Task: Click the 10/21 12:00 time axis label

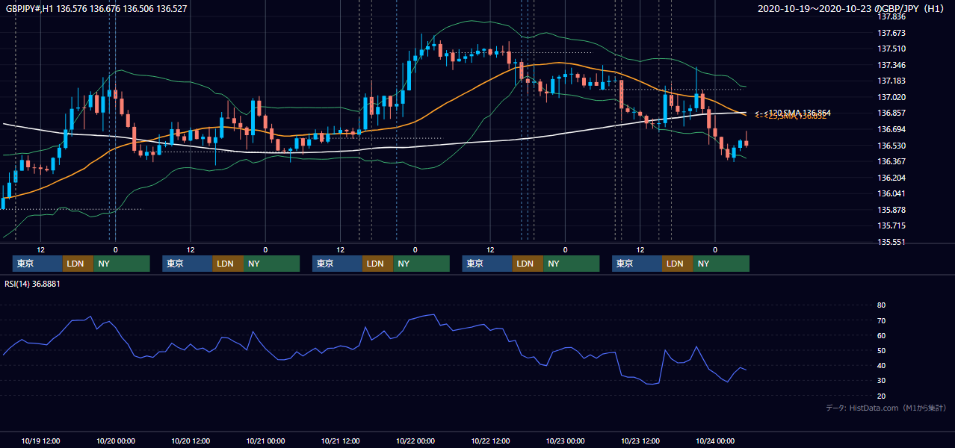Action: 340,441
